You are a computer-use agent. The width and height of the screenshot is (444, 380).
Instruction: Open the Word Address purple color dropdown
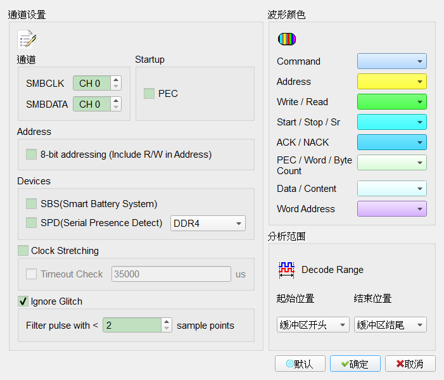point(392,209)
